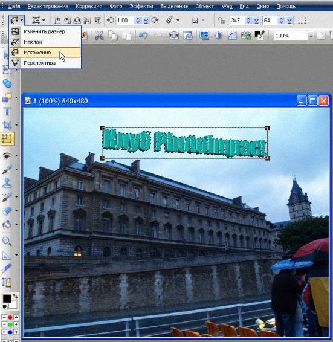
Task: Click the rotate using horizontal line icon
Action: click(x=170, y=21)
